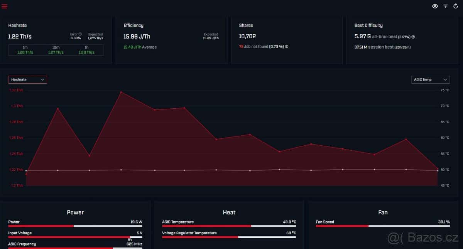Click the 1h hashrate average value
This screenshot has width=463, height=249.
click(x=87, y=52)
